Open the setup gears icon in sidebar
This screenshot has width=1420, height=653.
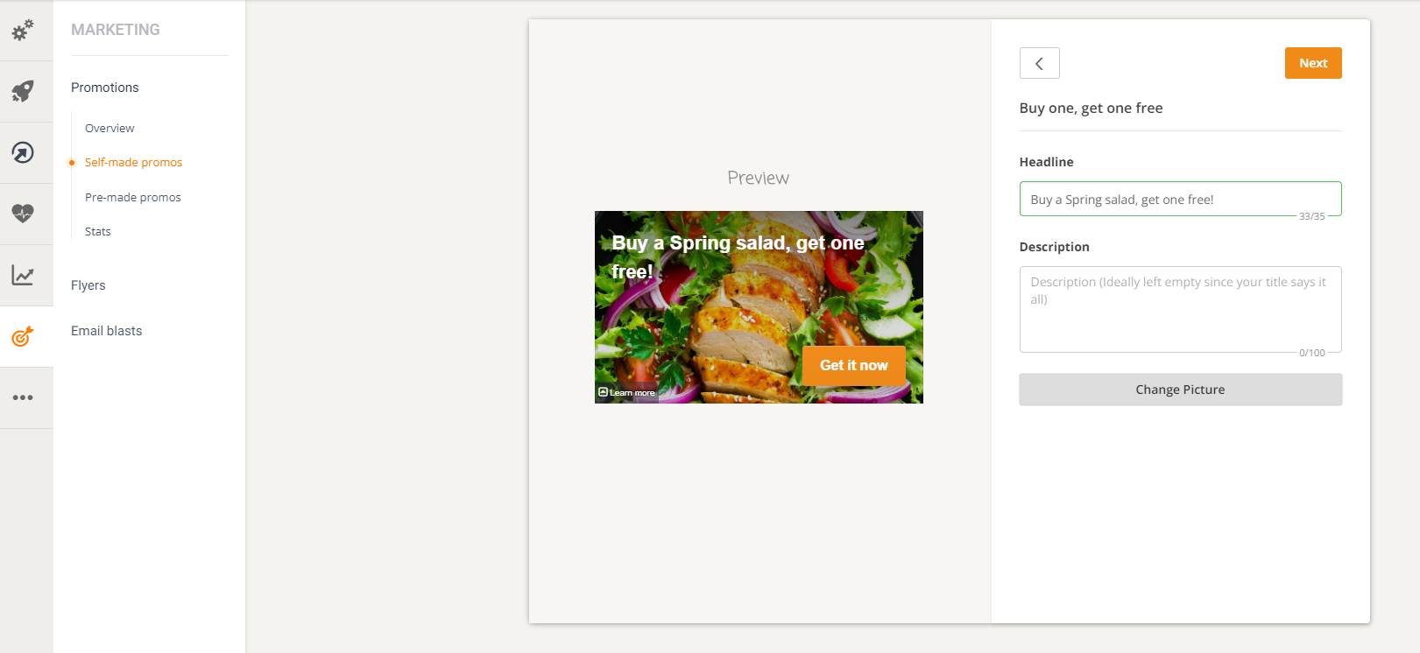23,30
